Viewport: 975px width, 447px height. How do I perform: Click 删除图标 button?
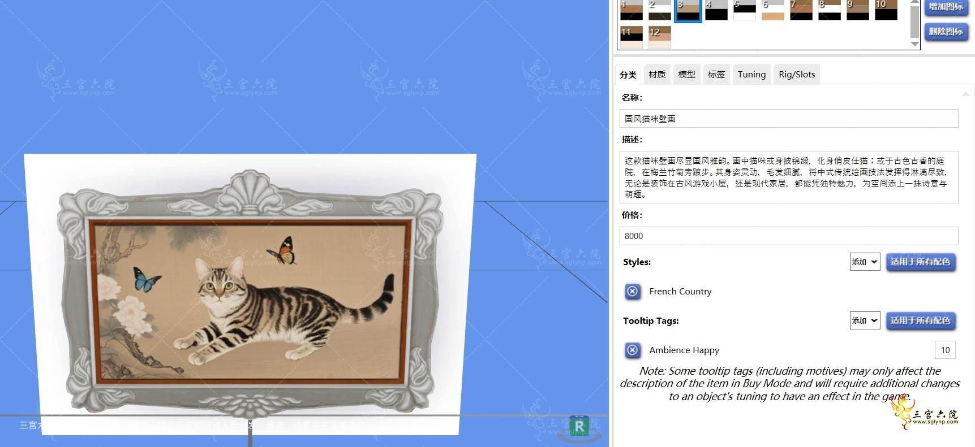point(946,32)
